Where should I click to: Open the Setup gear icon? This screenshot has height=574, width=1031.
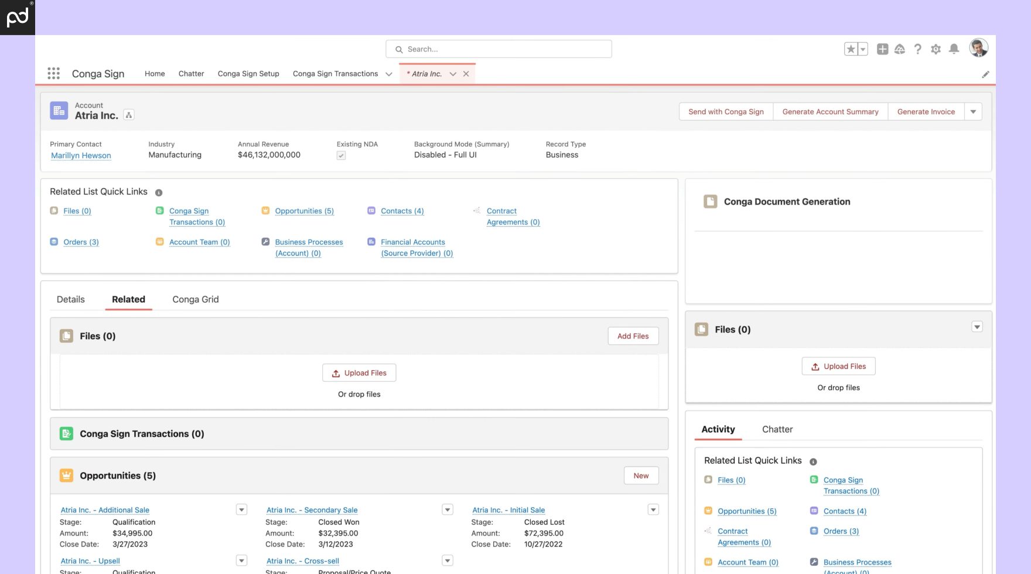[x=936, y=49]
